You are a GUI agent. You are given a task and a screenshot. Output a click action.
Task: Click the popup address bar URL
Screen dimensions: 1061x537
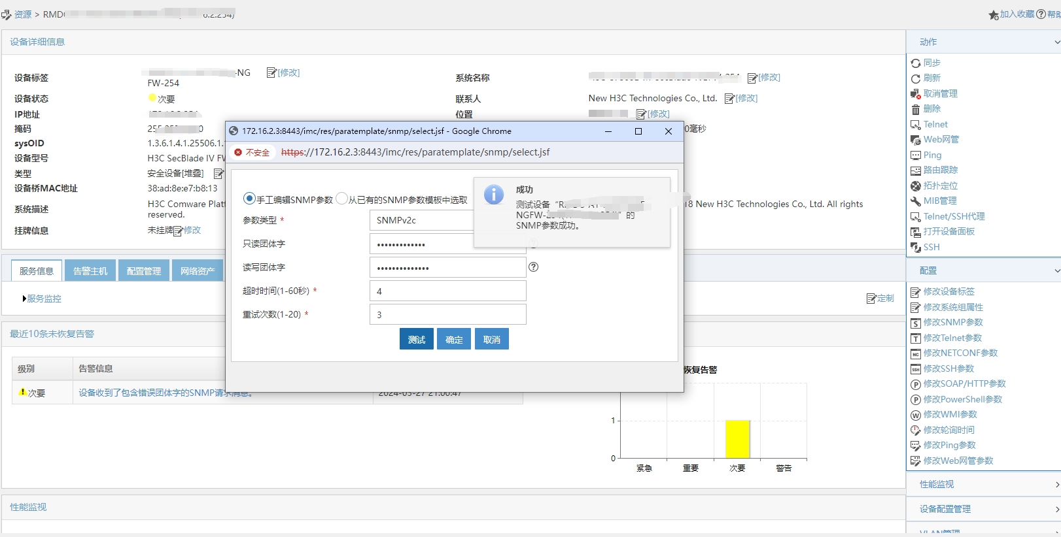415,152
